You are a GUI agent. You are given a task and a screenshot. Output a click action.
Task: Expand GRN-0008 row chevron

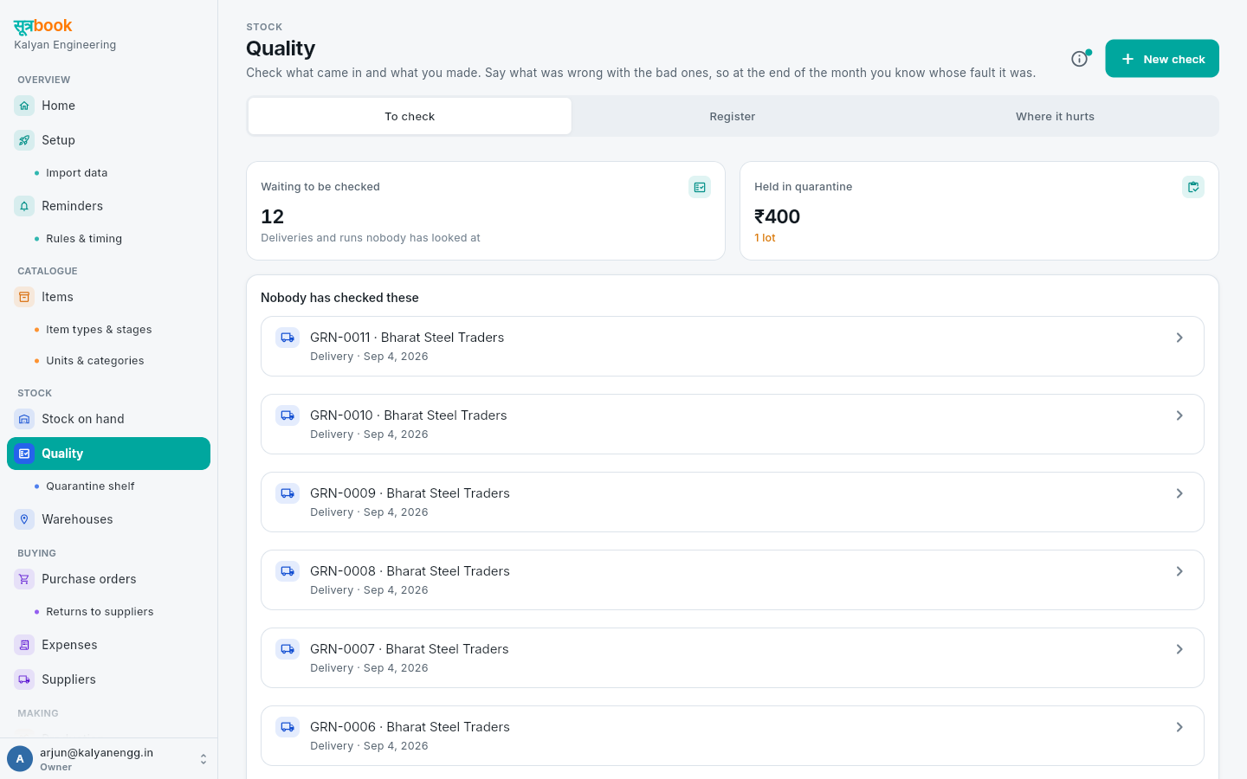(1179, 571)
